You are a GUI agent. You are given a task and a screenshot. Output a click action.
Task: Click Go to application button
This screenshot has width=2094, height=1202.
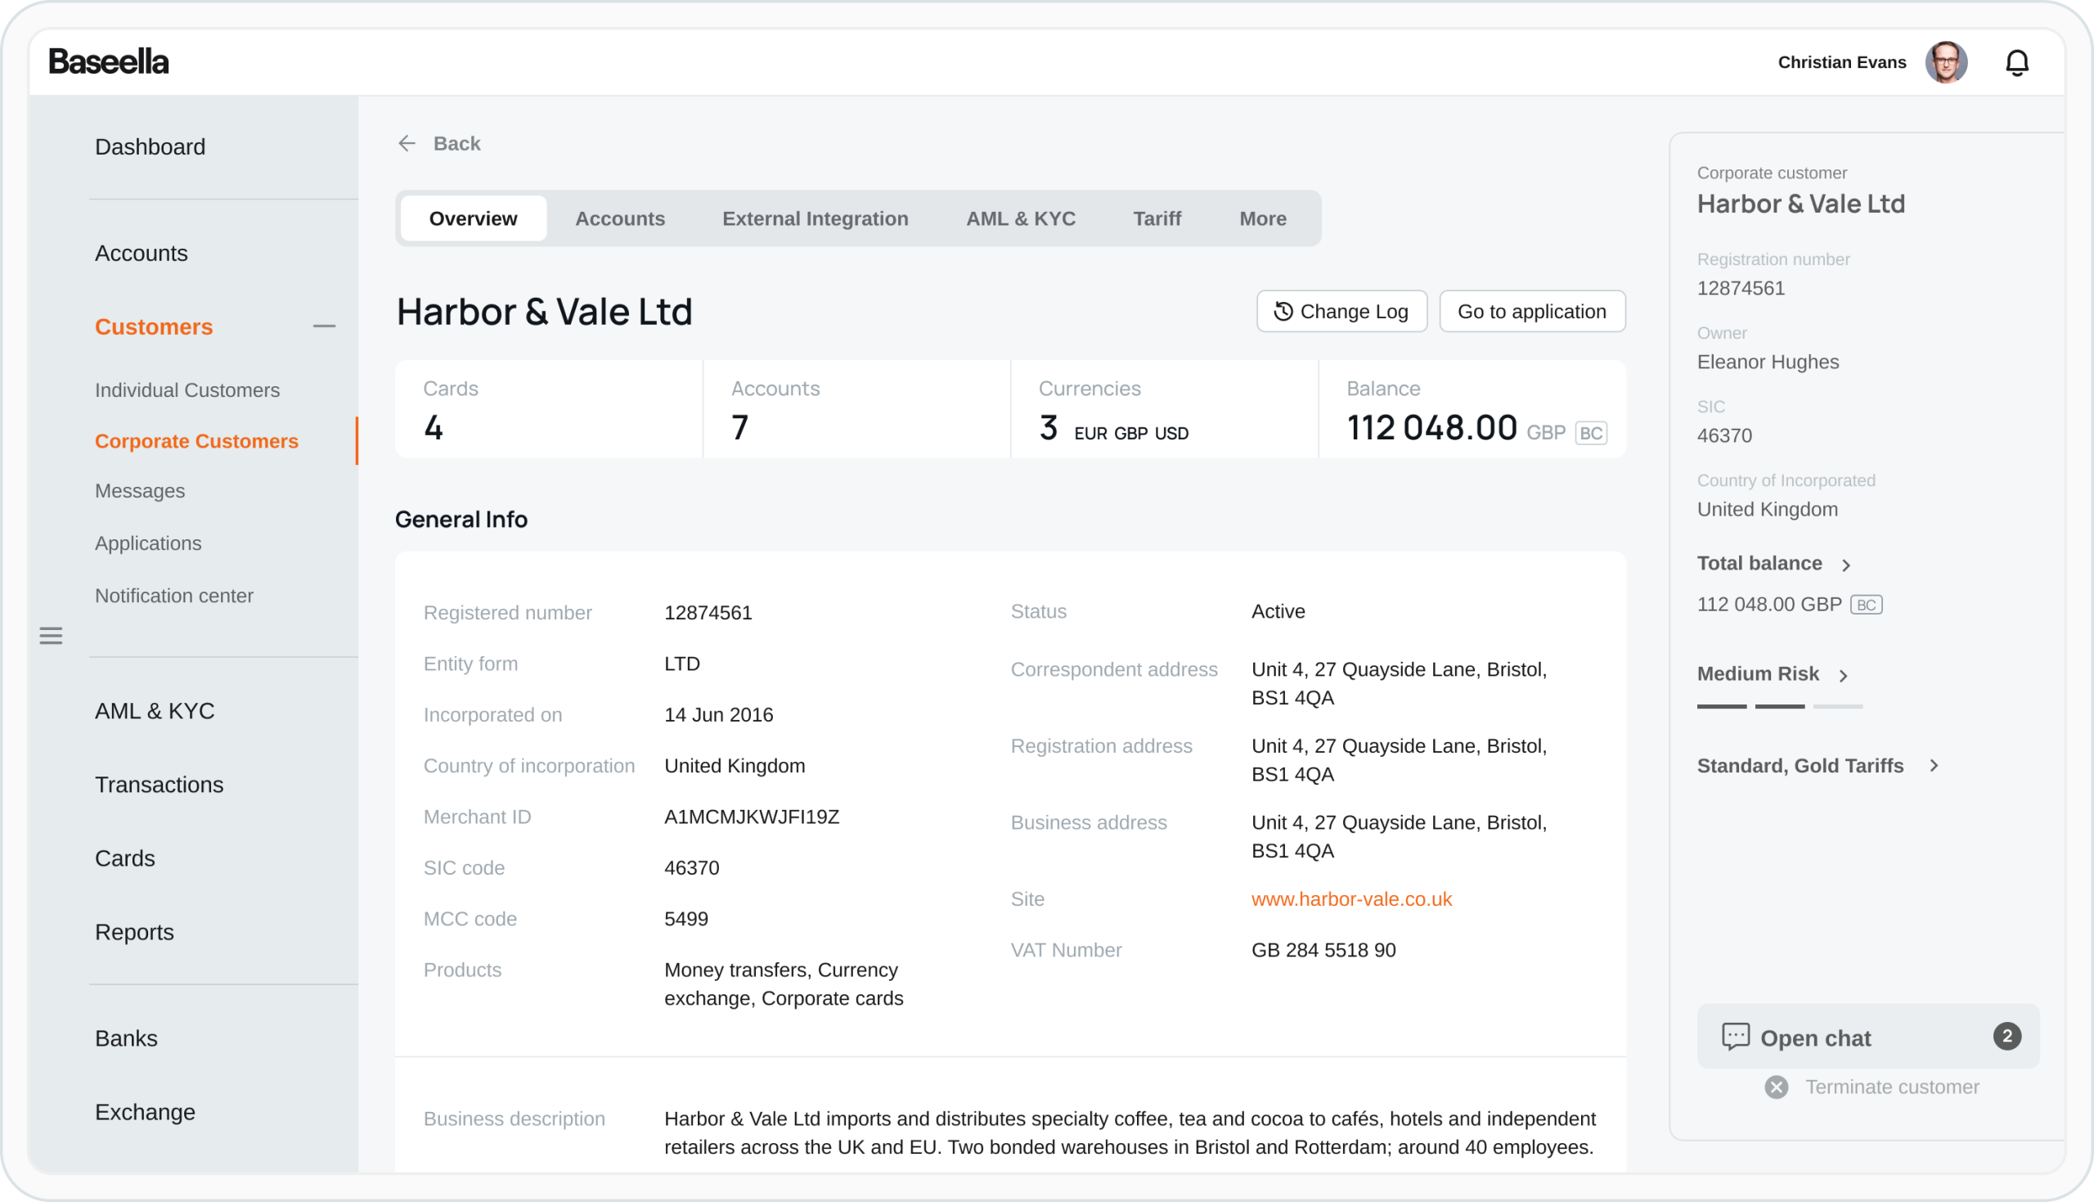point(1532,311)
